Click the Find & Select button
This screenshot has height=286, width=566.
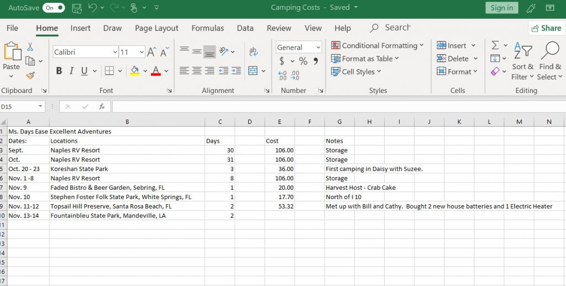550,61
